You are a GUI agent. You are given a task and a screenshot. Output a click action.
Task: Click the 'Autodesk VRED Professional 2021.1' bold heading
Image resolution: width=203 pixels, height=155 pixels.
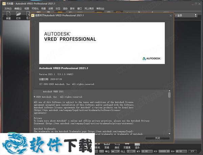coord(64,68)
